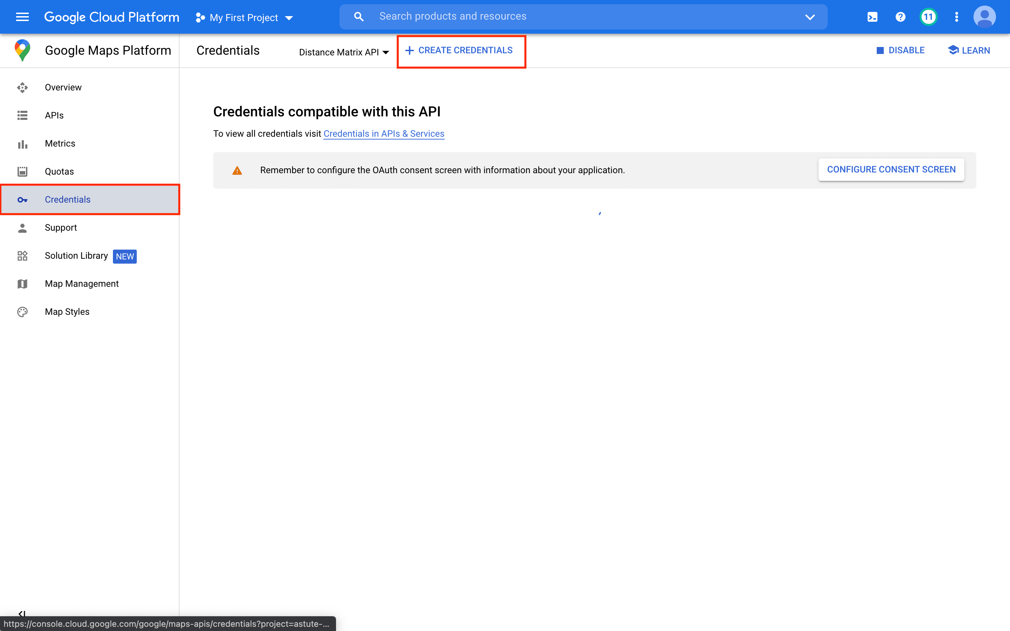Click the Credentials key icon
1010x631 pixels.
point(22,200)
